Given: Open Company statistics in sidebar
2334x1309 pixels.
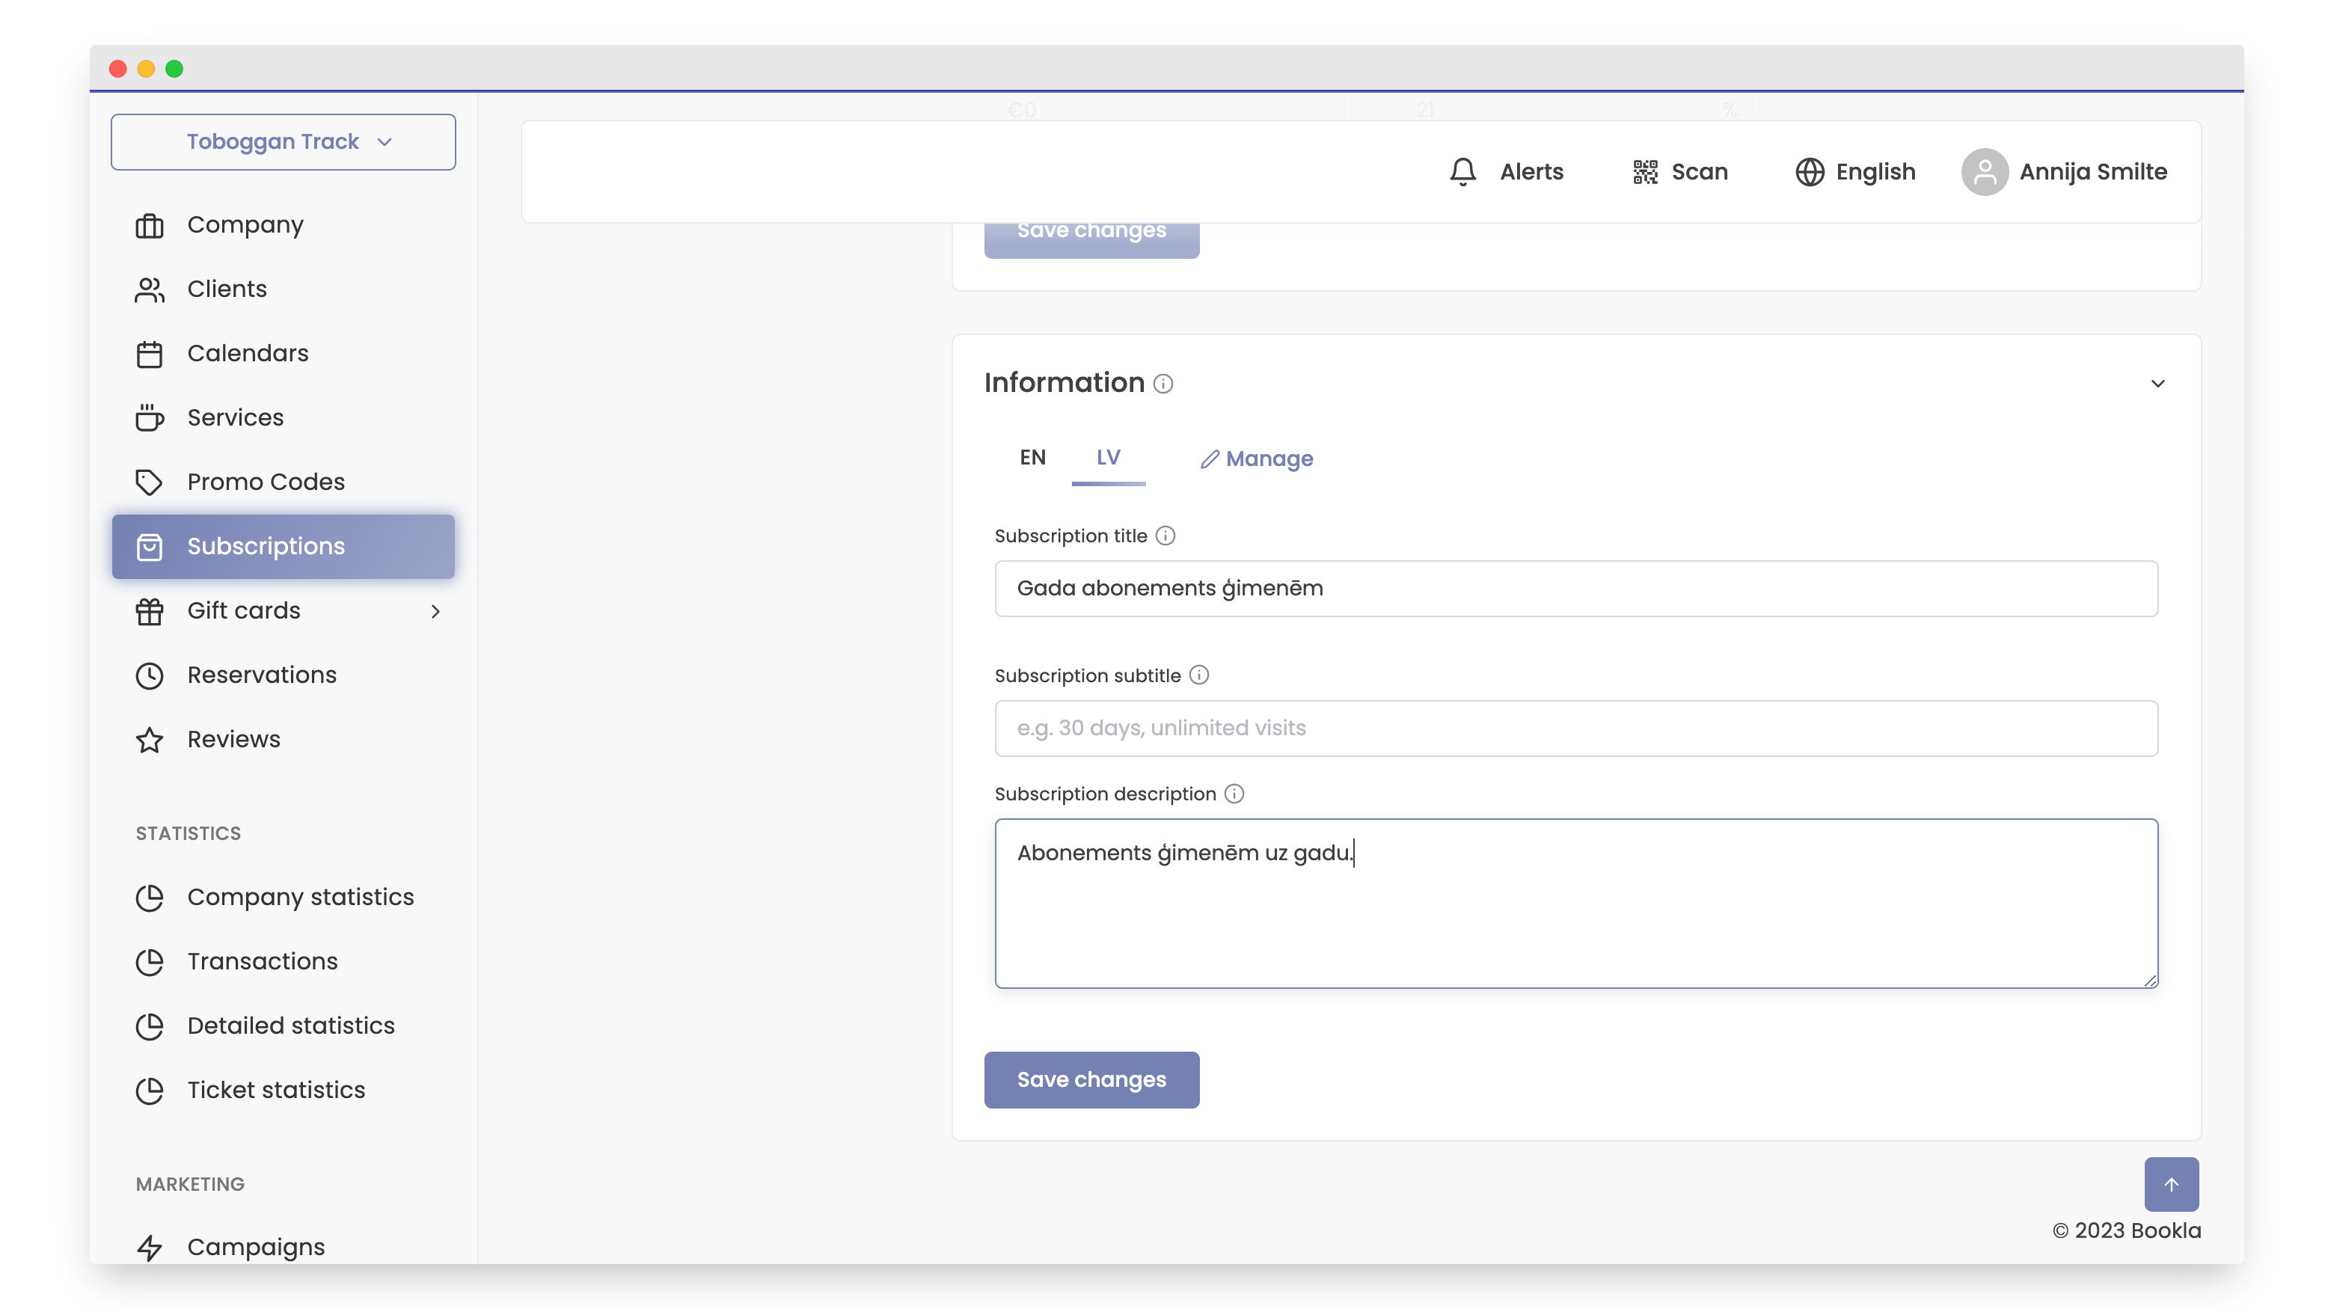Looking at the screenshot, I should pyautogui.click(x=300, y=897).
